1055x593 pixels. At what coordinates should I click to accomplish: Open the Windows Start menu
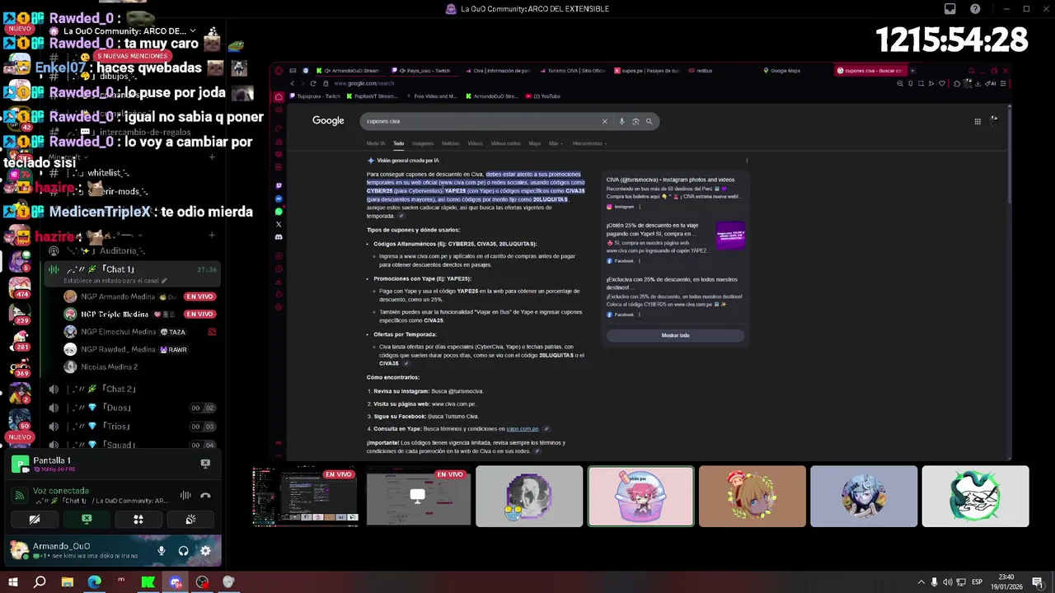(x=12, y=582)
